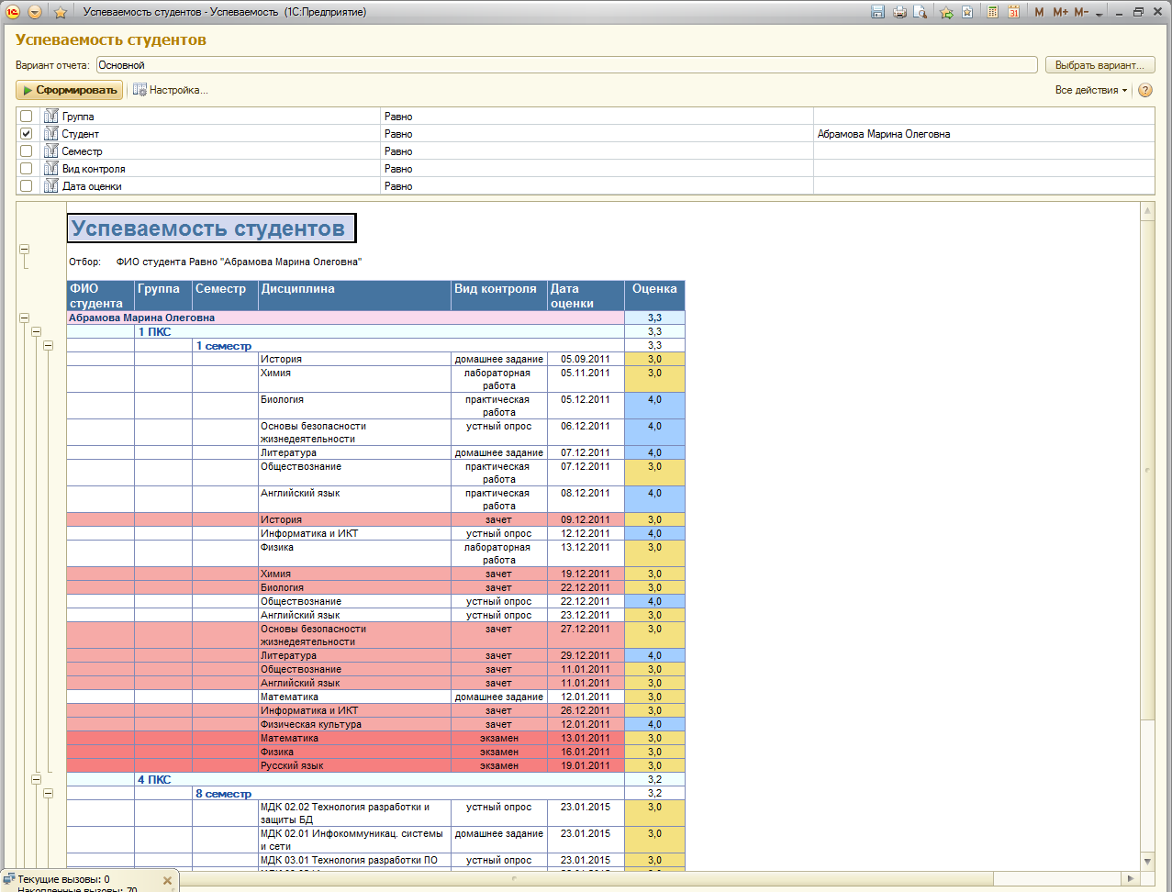Open the Calculator icon

click(992, 12)
